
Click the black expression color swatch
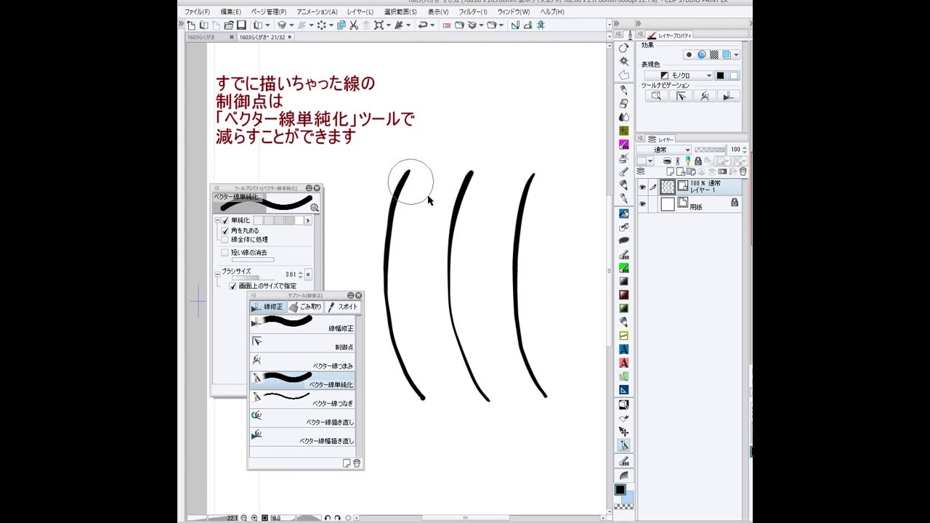pyautogui.click(x=721, y=76)
